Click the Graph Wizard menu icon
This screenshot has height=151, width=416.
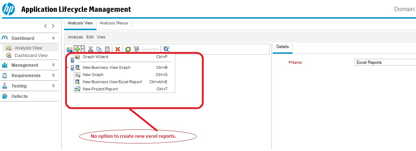coord(78,57)
